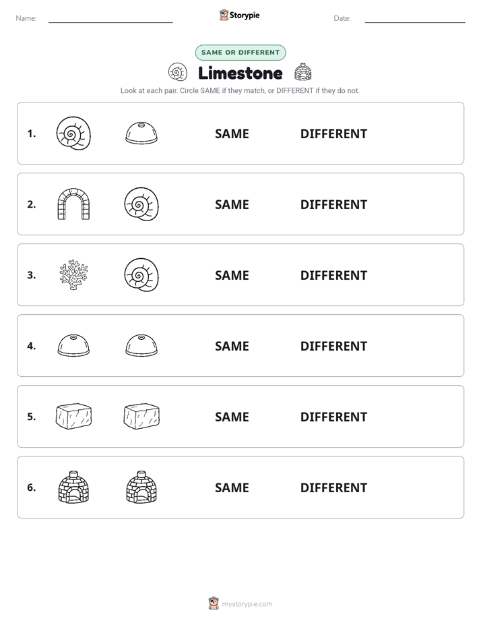Click the left limestone block in row 5

(74, 417)
